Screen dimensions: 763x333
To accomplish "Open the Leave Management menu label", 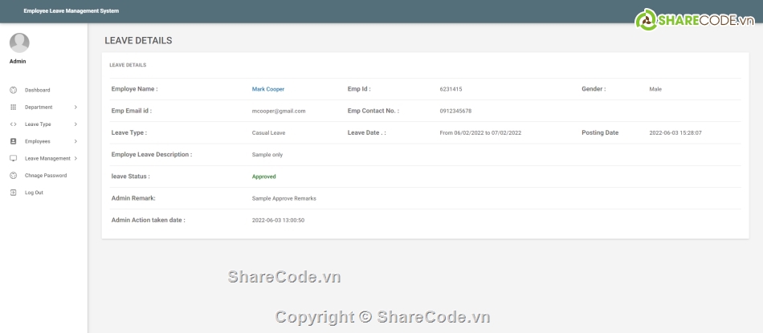I will pos(47,158).
